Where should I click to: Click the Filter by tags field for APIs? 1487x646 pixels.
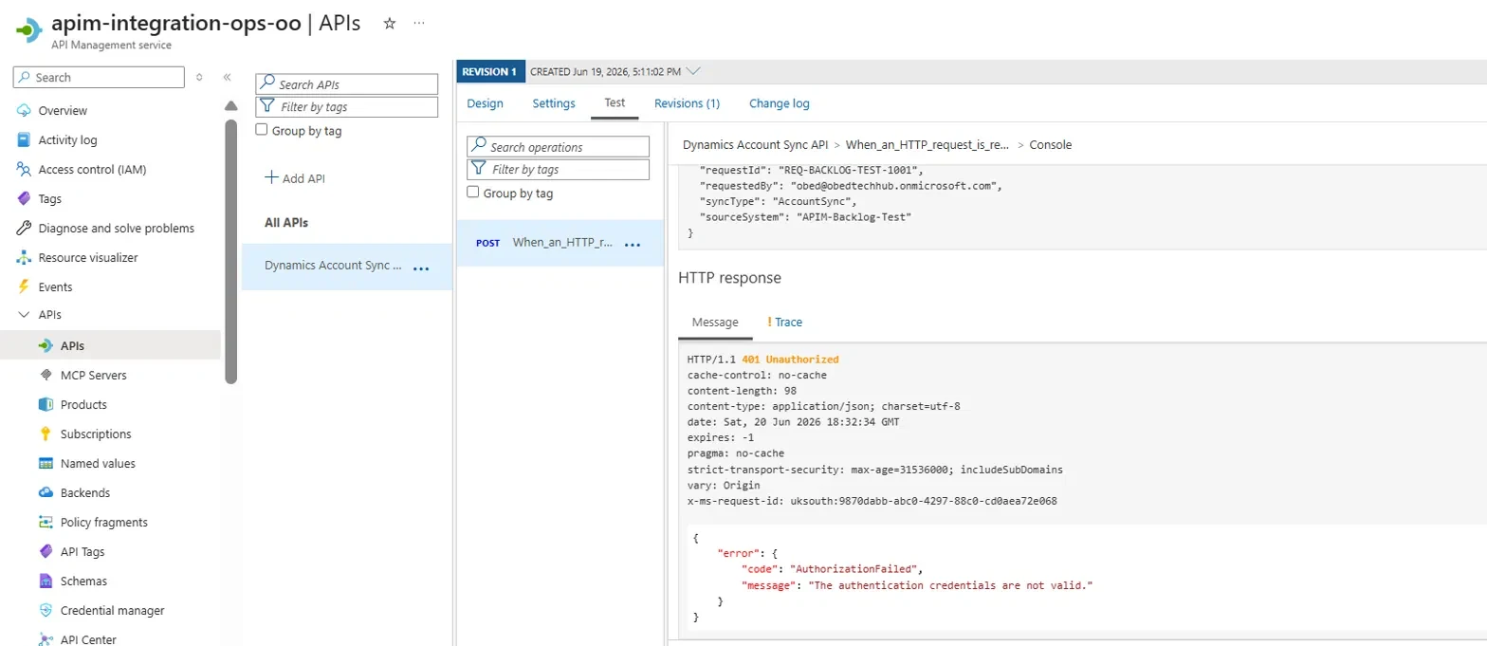click(x=347, y=107)
